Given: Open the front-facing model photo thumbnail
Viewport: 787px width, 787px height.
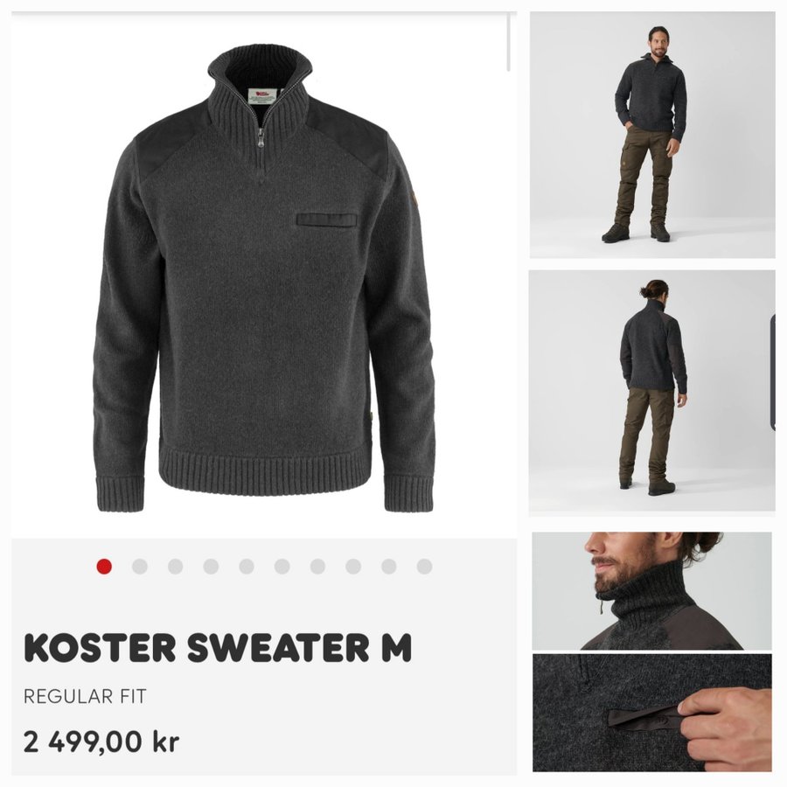Looking at the screenshot, I should (652, 135).
